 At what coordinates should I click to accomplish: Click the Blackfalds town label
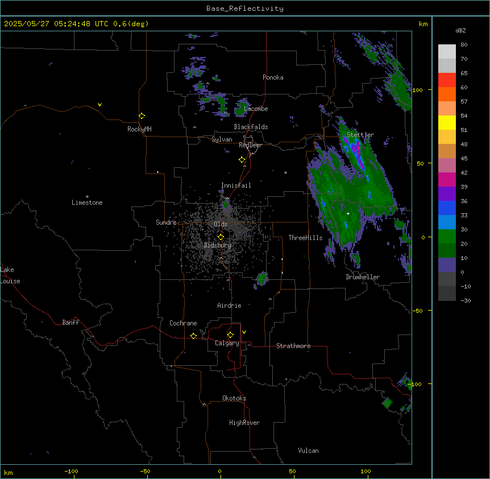251,127
